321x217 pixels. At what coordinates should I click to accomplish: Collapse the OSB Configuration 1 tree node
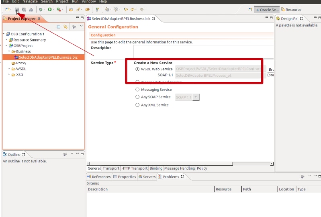coord(4,34)
